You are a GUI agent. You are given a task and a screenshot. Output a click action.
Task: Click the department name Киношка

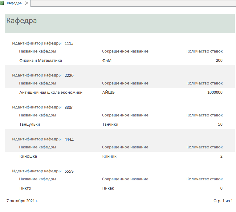[28, 156]
